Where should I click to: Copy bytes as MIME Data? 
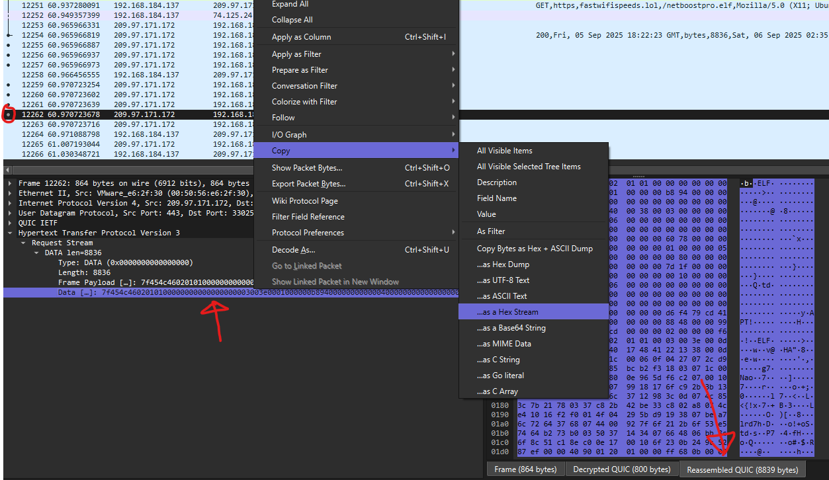(x=533, y=344)
